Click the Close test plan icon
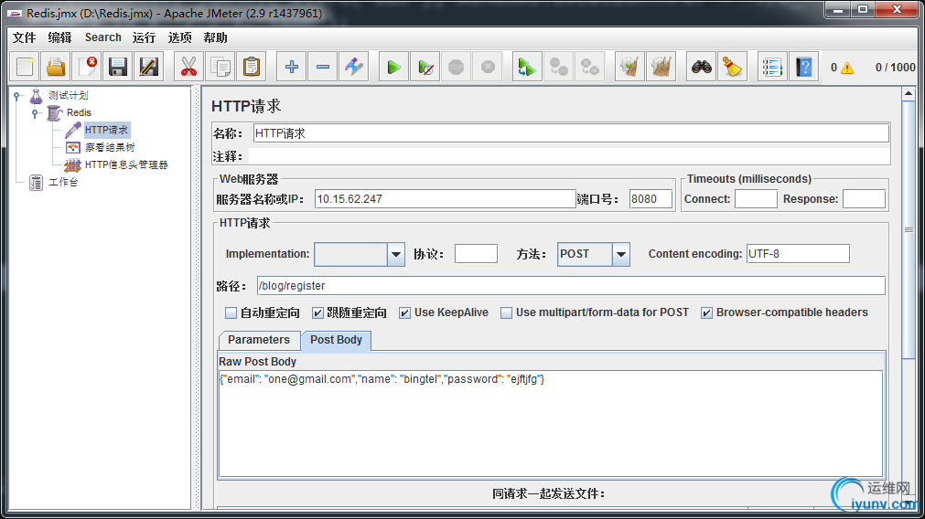Viewport: 925px width, 519px height. (x=87, y=67)
